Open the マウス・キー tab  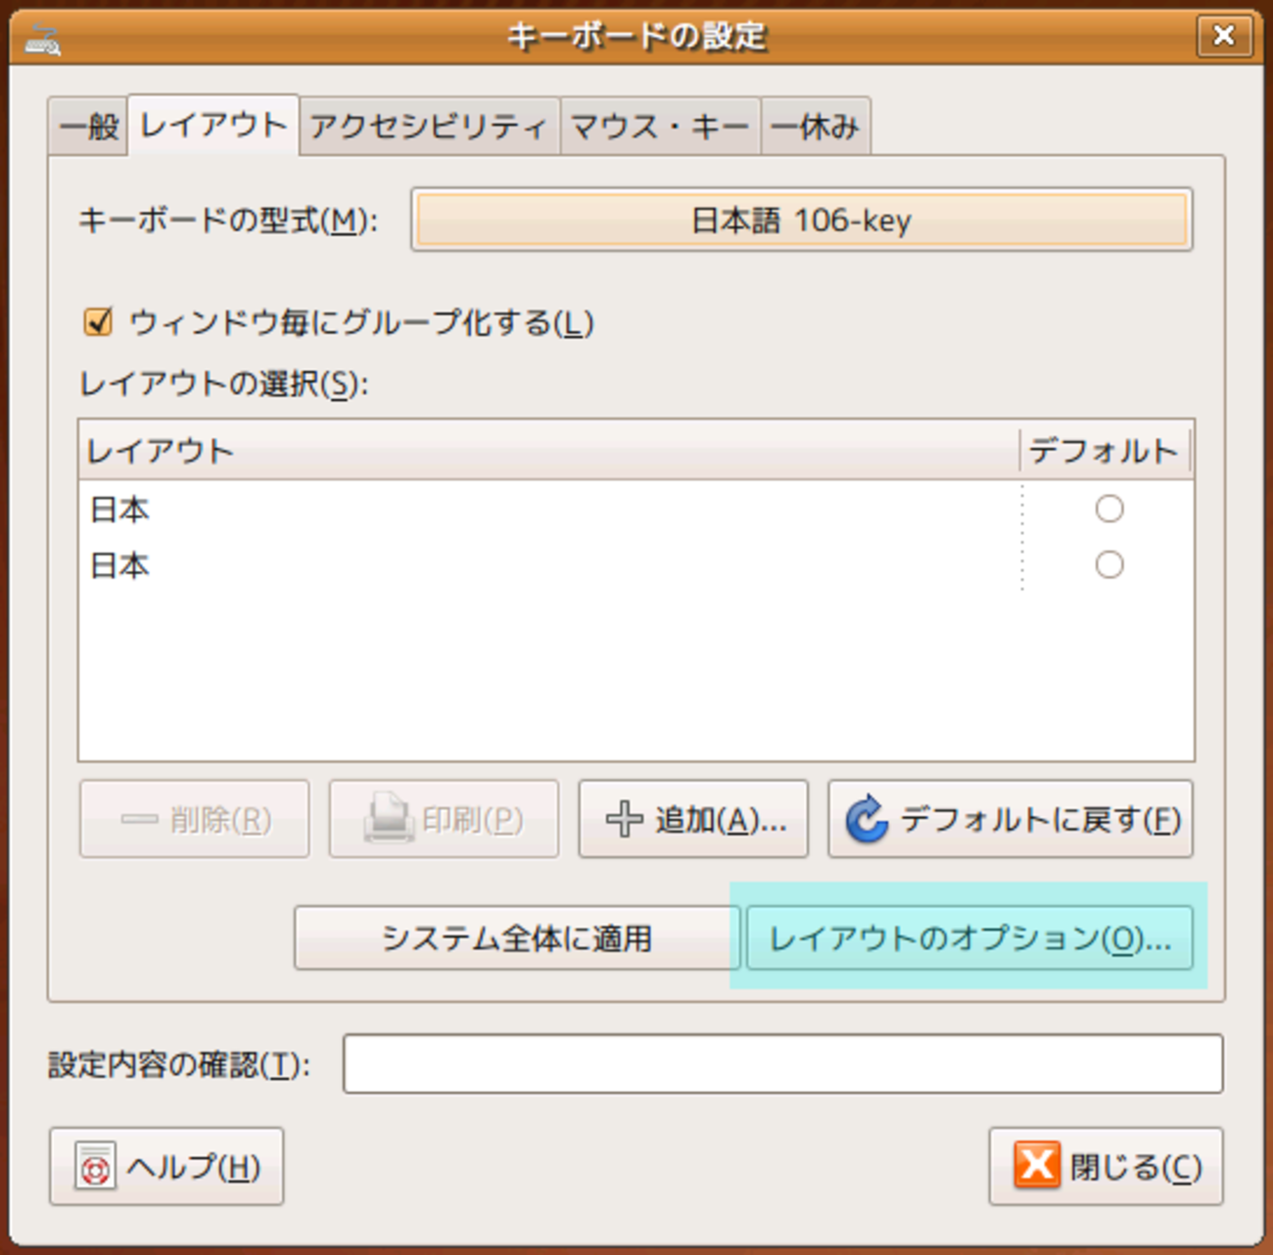[660, 126]
